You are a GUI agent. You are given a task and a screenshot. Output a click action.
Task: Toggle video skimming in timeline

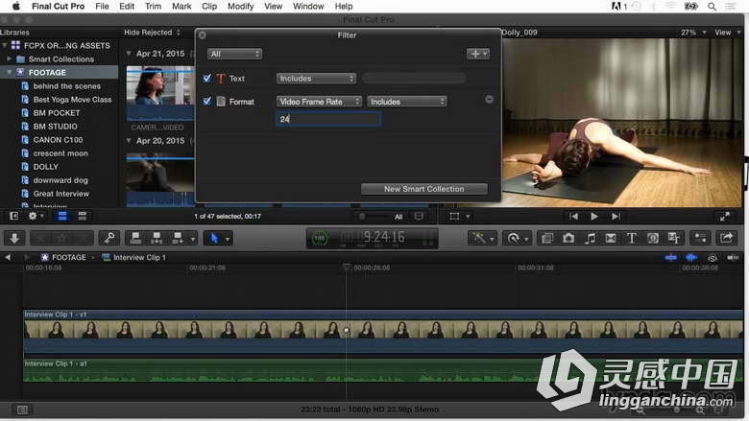coord(671,257)
